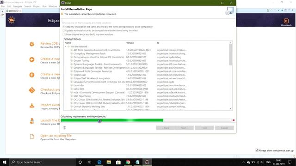Click the Eclipse taskbar icon
This screenshot has height=166, width=296.
click(147, 162)
